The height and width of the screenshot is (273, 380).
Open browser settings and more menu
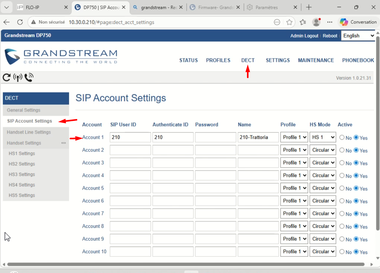[330, 22]
